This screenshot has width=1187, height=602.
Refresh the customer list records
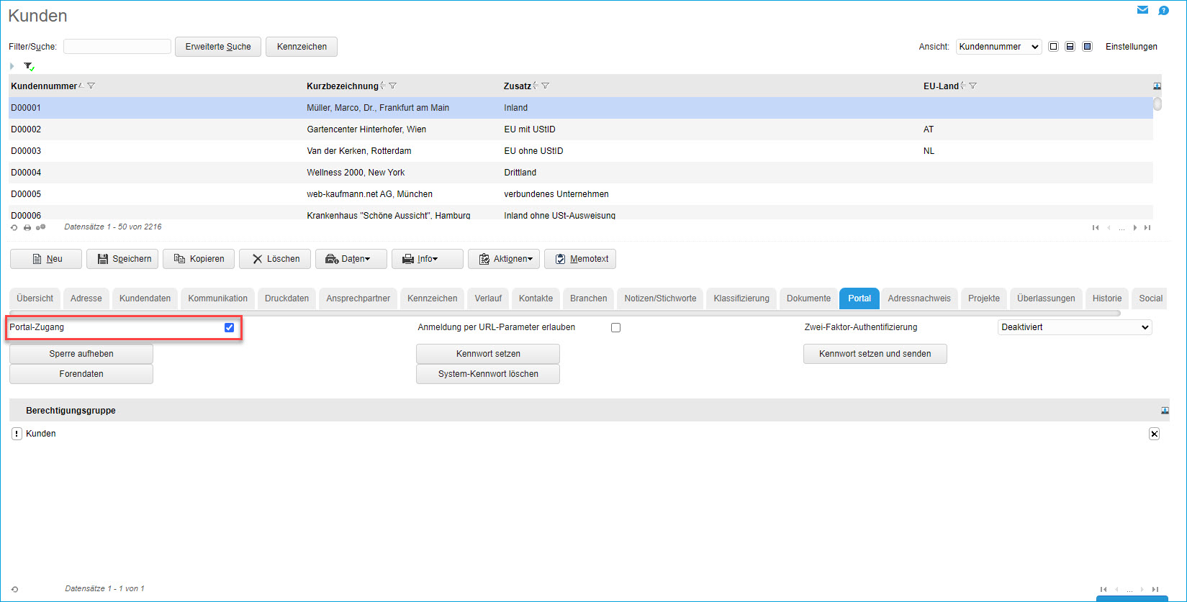14,227
